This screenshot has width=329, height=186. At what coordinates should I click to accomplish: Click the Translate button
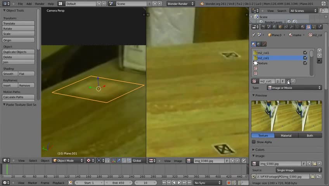(18, 24)
